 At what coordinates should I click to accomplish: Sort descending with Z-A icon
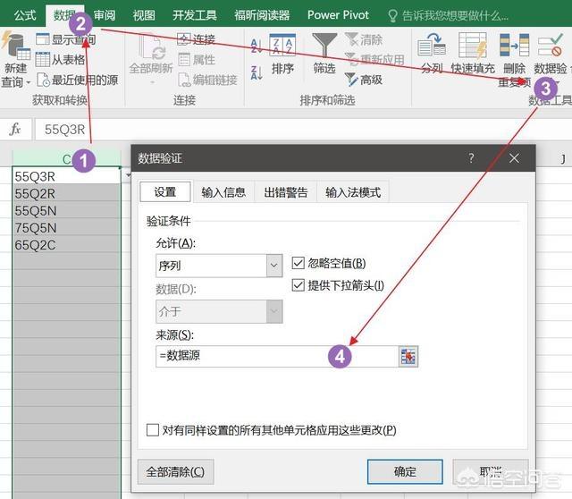(257, 72)
